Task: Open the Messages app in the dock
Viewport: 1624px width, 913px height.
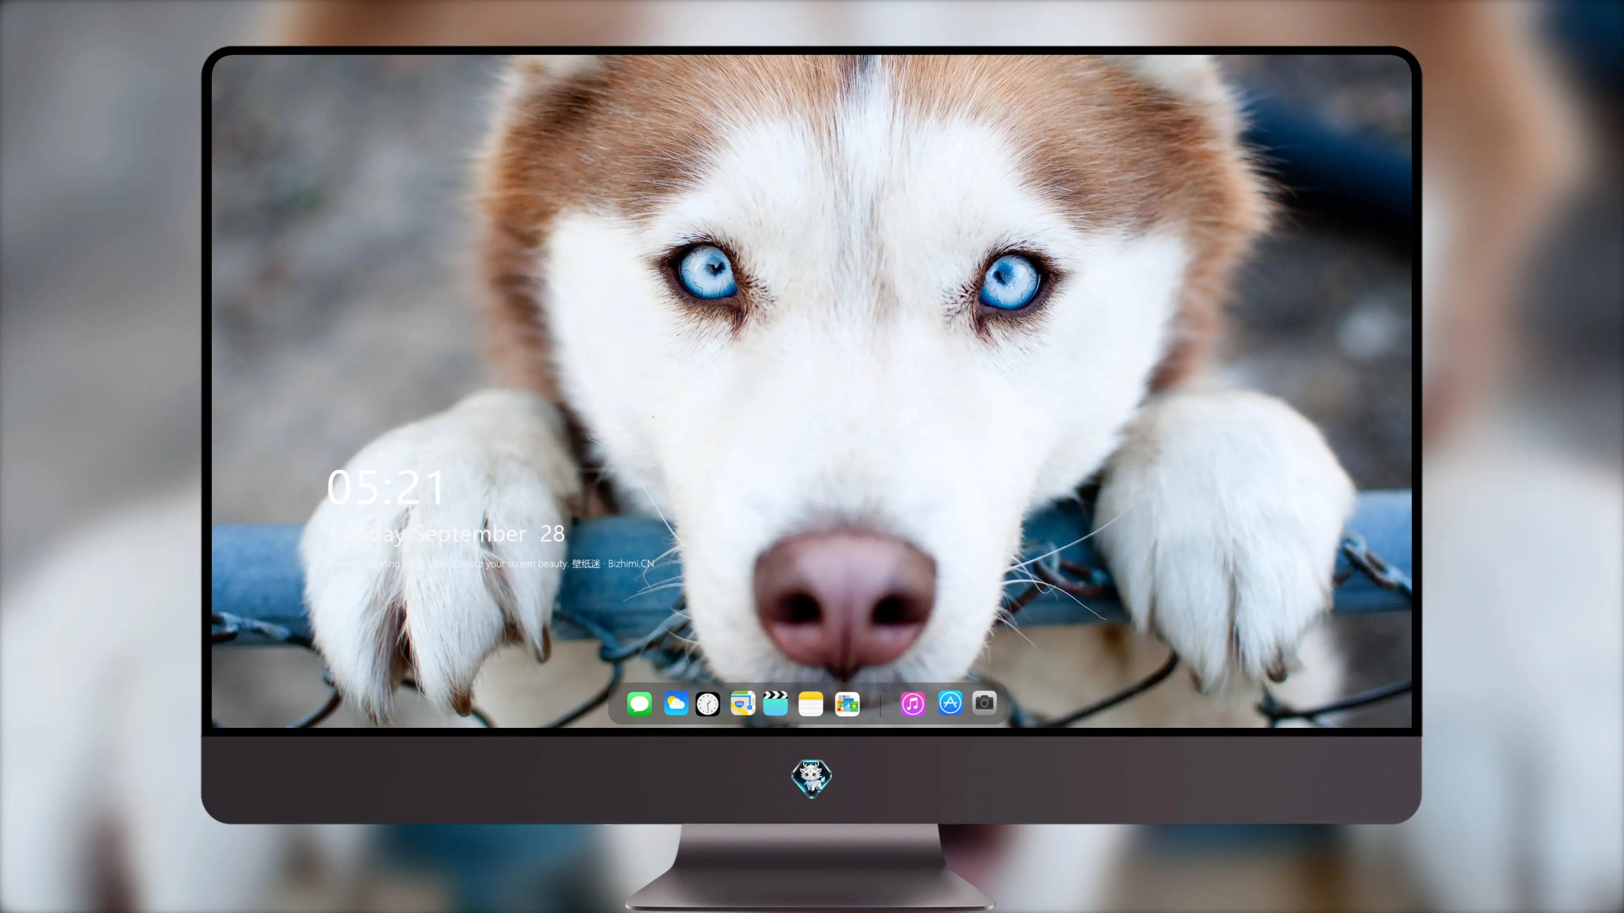Action: tap(639, 704)
